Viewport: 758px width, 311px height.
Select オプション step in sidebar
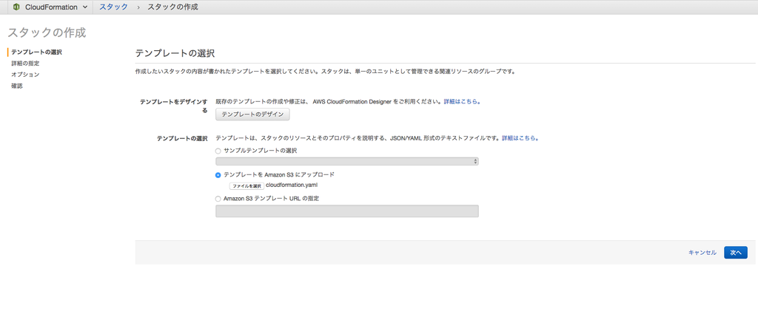pos(25,75)
